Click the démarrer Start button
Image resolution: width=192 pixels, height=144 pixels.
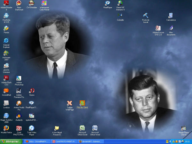(11, 141)
